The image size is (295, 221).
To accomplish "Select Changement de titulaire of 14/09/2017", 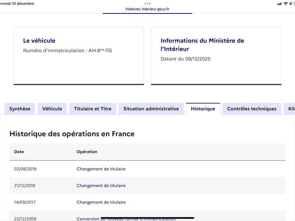I will [101, 202].
